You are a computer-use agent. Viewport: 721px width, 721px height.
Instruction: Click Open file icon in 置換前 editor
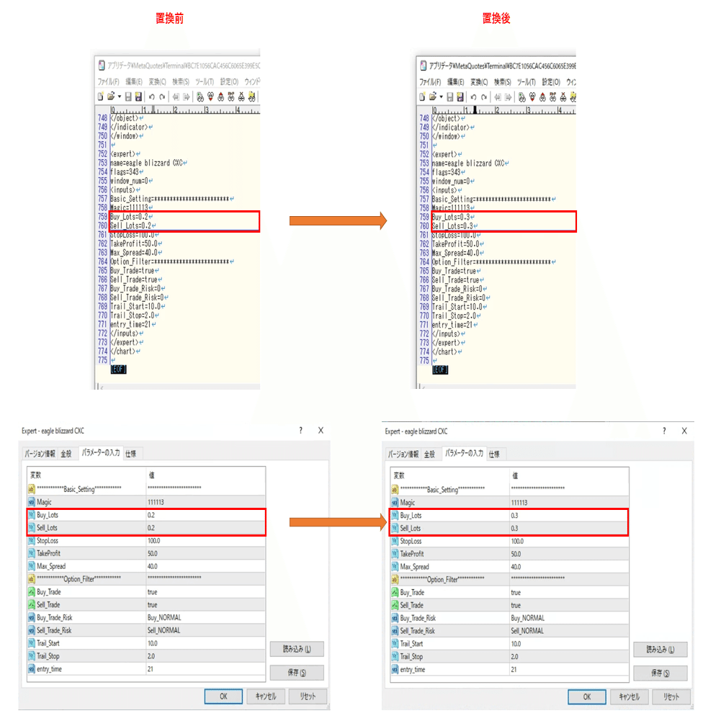(x=111, y=97)
